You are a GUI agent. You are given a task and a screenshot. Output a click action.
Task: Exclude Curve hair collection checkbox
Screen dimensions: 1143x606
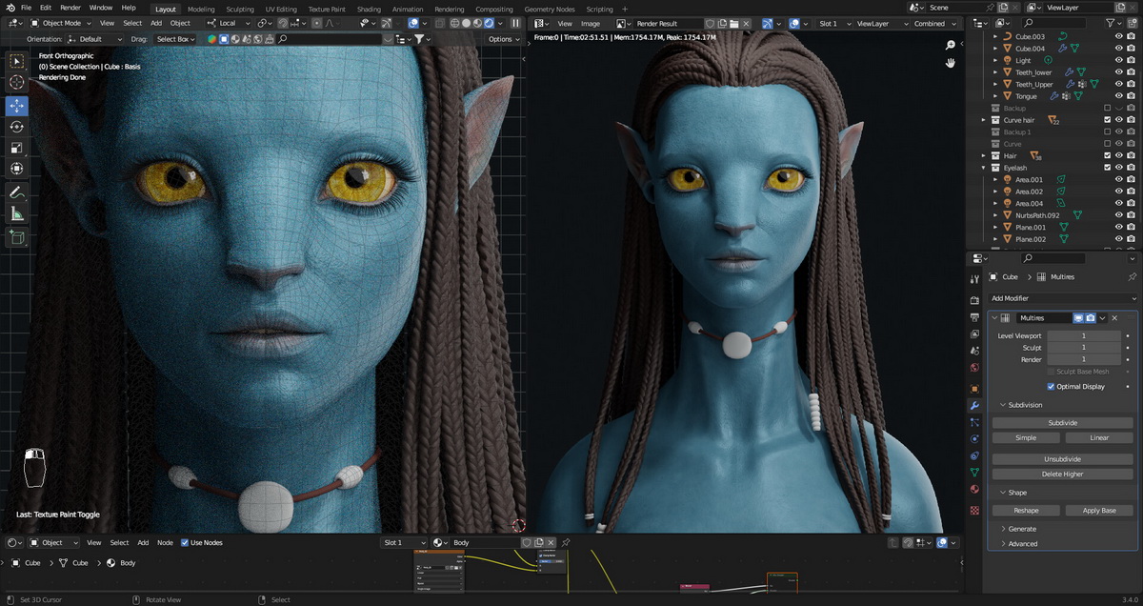(1107, 120)
